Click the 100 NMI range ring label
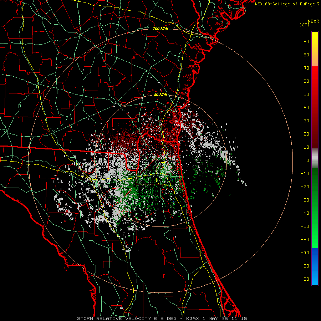The width and height of the screenshot is (321, 321). (160, 29)
